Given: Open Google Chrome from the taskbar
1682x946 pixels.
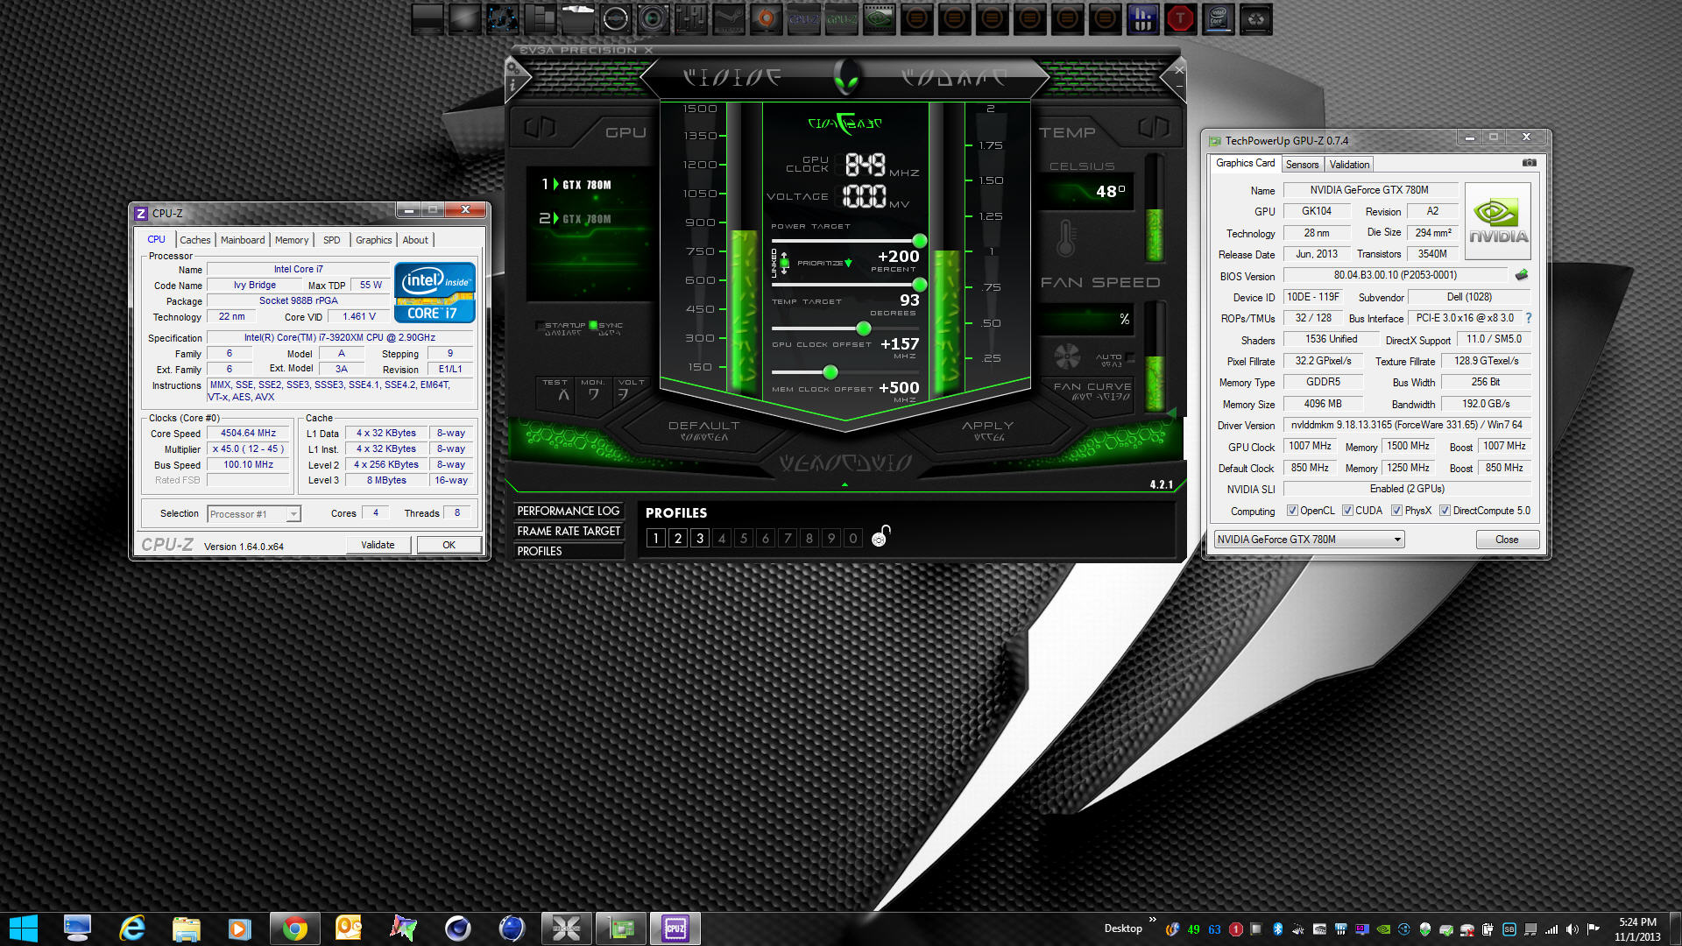Looking at the screenshot, I should coord(295,928).
